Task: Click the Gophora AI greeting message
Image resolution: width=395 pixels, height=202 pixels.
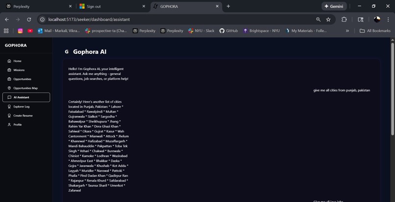Action: (99, 74)
